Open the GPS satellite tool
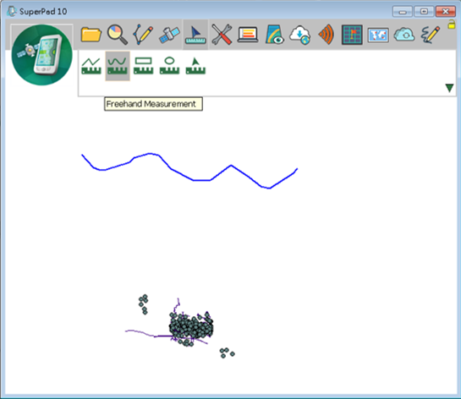 (x=169, y=35)
